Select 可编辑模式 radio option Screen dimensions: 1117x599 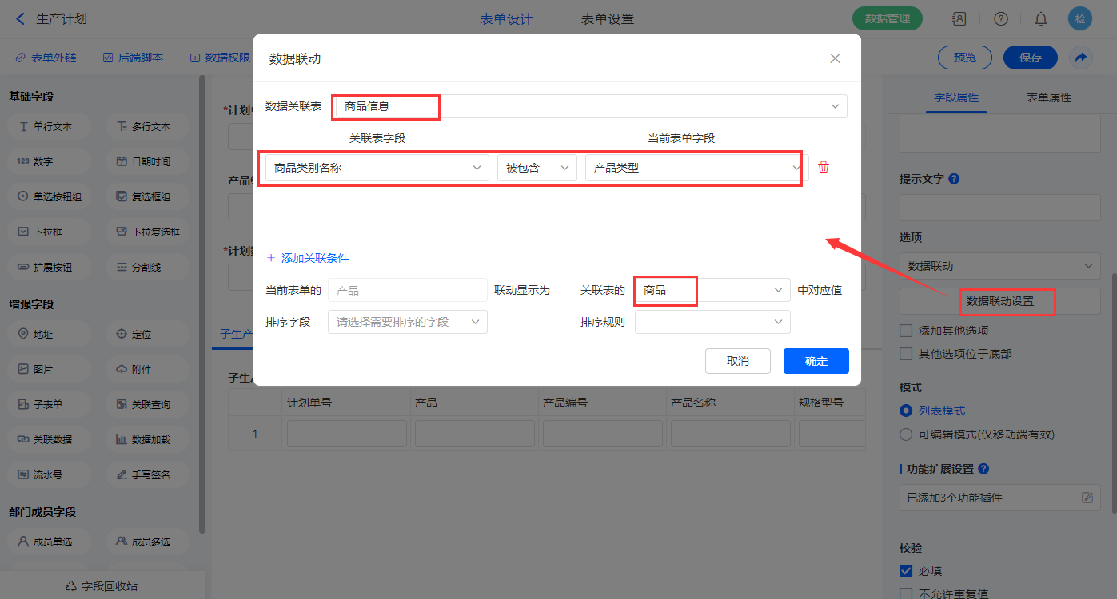pyautogui.click(x=906, y=434)
